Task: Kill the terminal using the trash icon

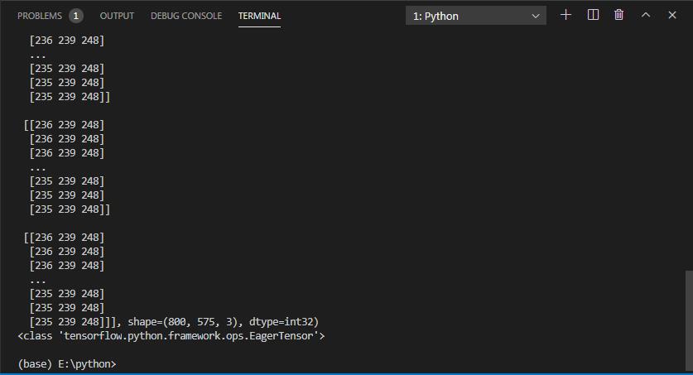Action: (618, 15)
